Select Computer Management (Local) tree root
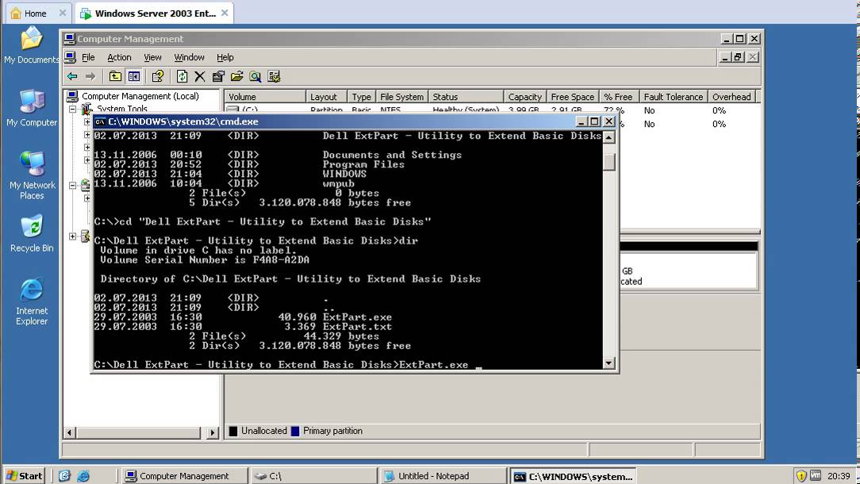Image resolution: width=860 pixels, height=484 pixels. (140, 96)
